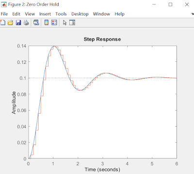Open the File menu
194x174 pixels.
[x=4, y=14]
